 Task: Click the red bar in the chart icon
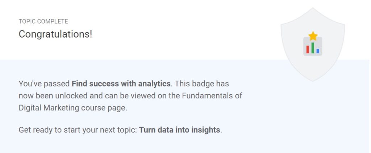(x=308, y=49)
